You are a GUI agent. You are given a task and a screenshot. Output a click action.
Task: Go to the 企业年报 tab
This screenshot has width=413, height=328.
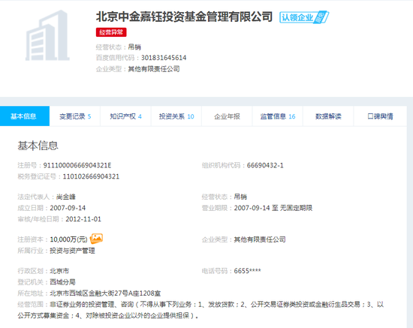tap(227, 116)
